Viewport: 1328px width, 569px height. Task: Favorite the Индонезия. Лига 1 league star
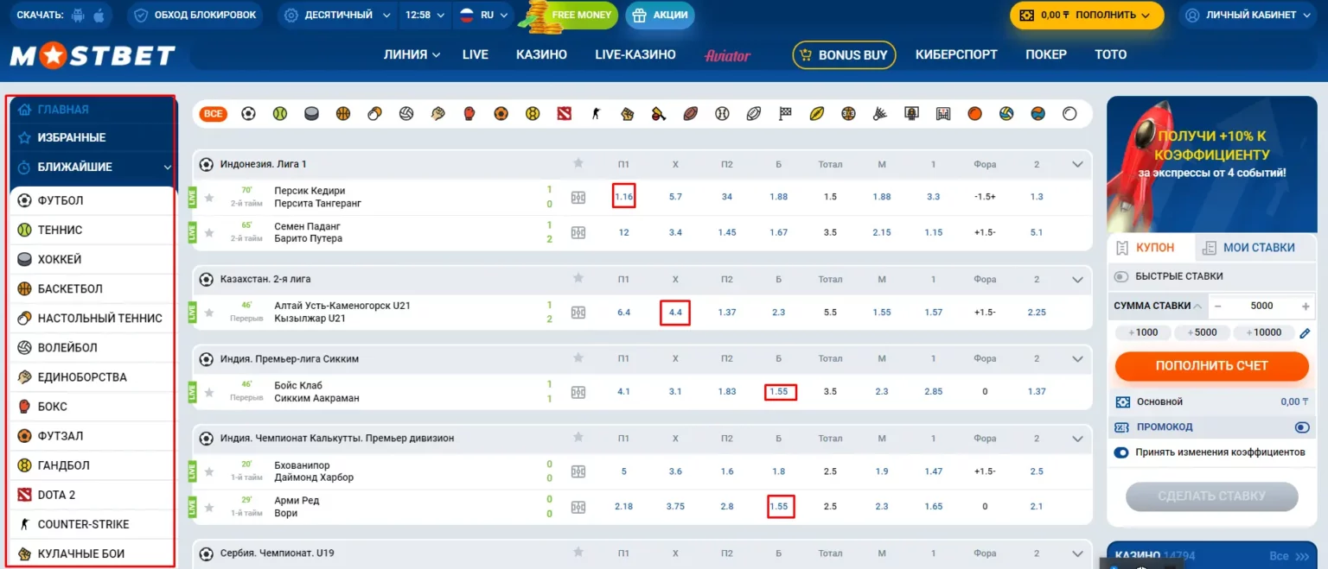point(578,163)
